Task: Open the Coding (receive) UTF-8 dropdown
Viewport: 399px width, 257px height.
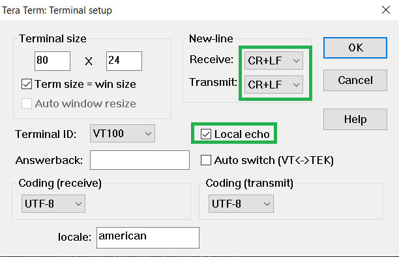Action: pyautogui.click(x=53, y=204)
